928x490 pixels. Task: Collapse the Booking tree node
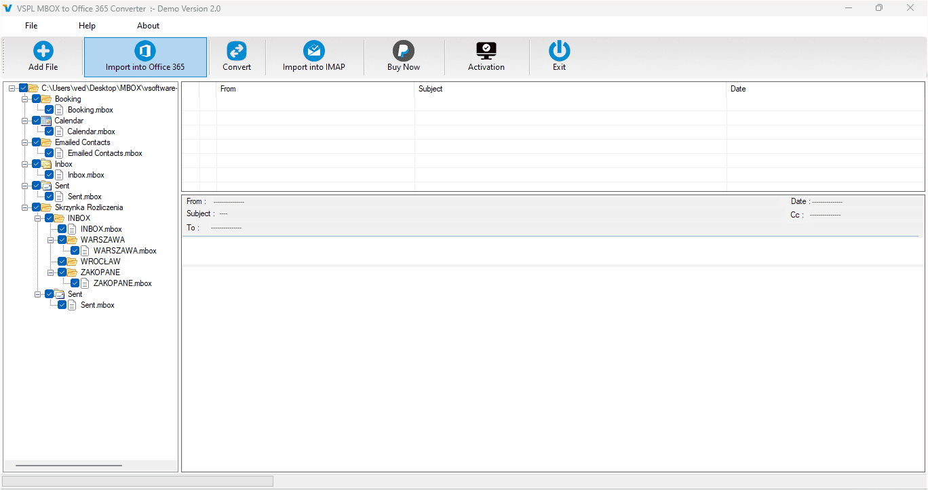25,99
